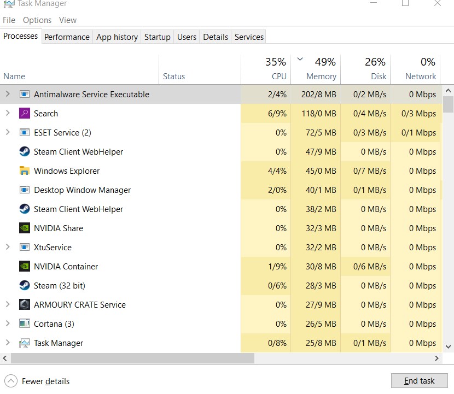
Task: Click the 118/0 MB memory value
Action: point(319,114)
